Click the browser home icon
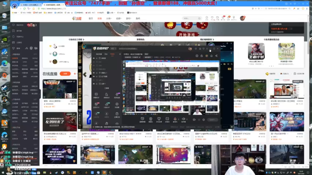312x175 pixels. (x=33, y=9)
